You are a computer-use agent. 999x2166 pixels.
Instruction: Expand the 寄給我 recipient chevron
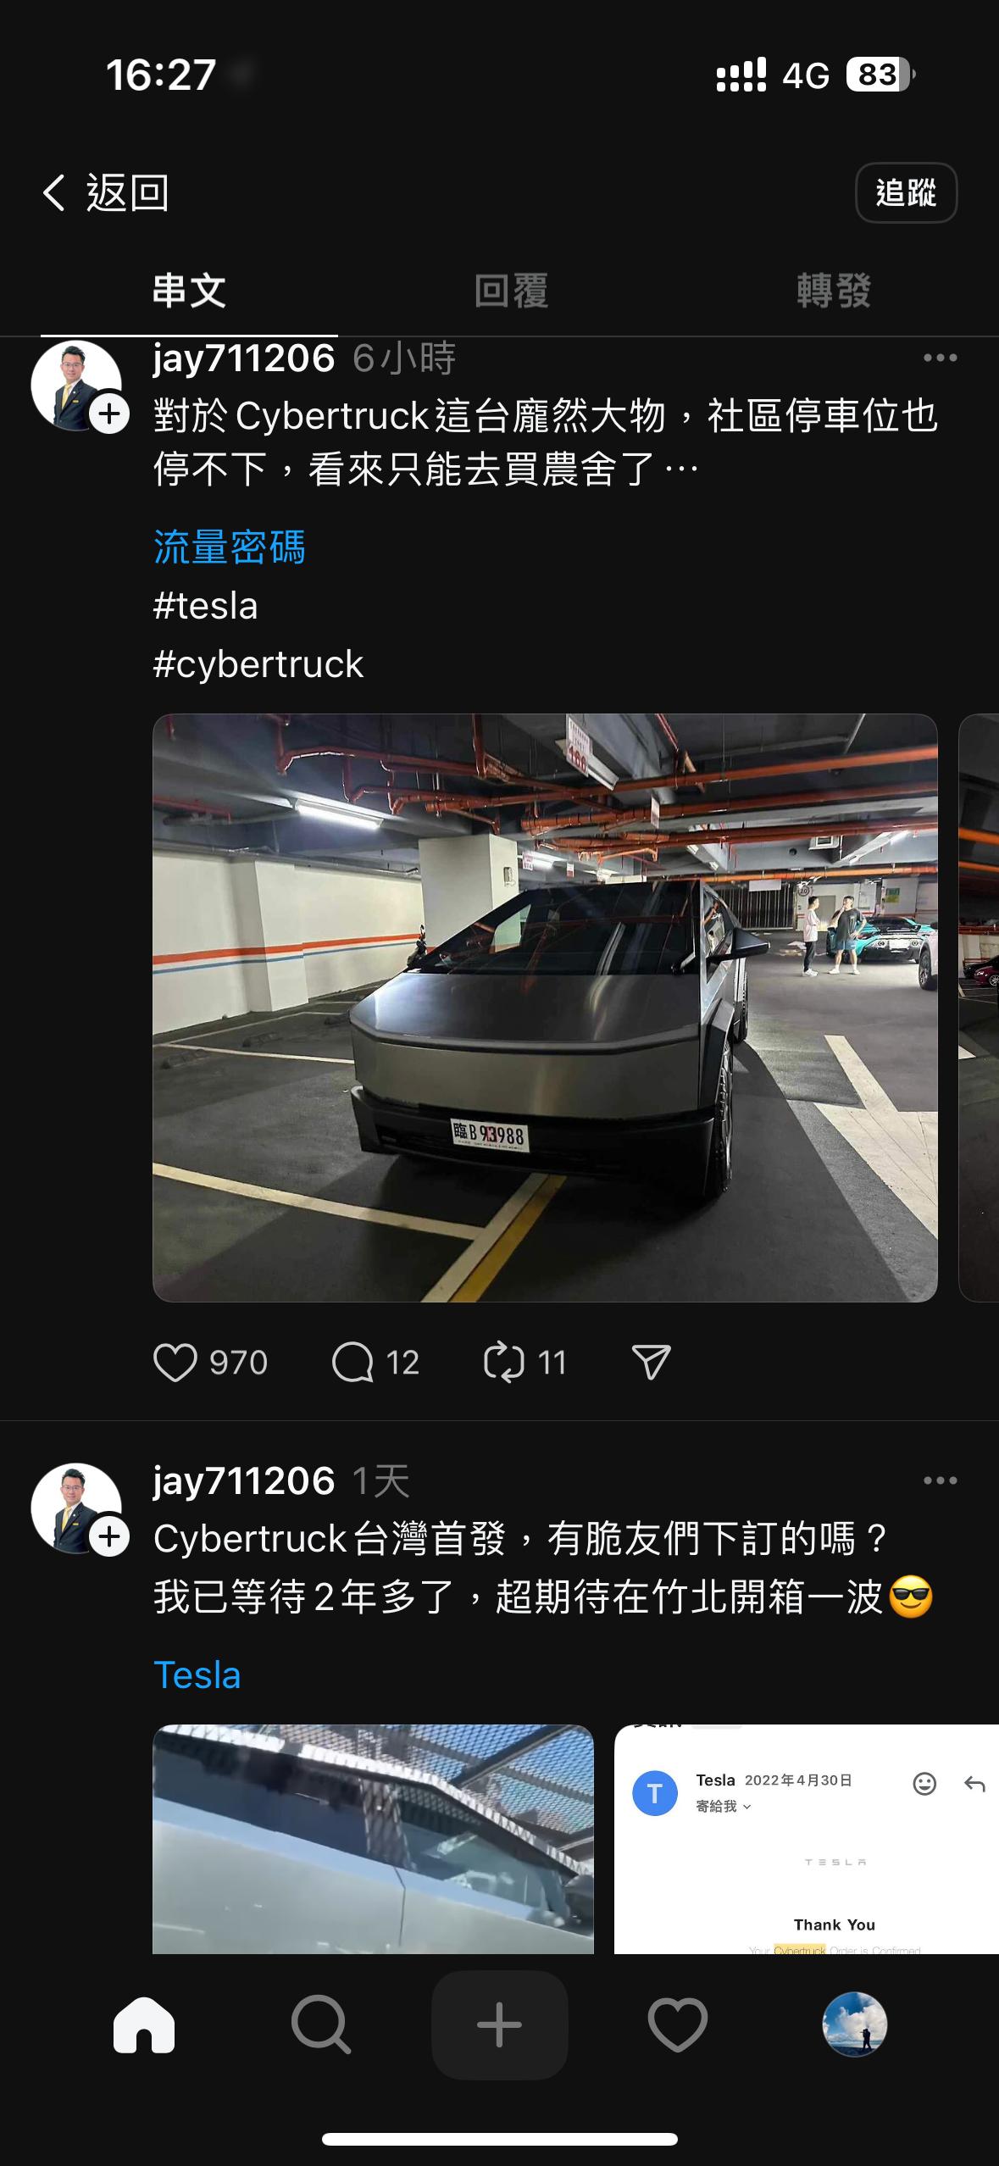[746, 1807]
